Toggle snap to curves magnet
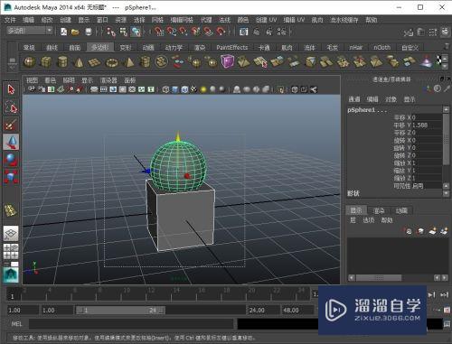This screenshot has height=344, width=452. [x=171, y=32]
